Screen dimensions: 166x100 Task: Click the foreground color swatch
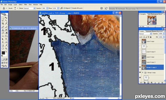[3, 53]
